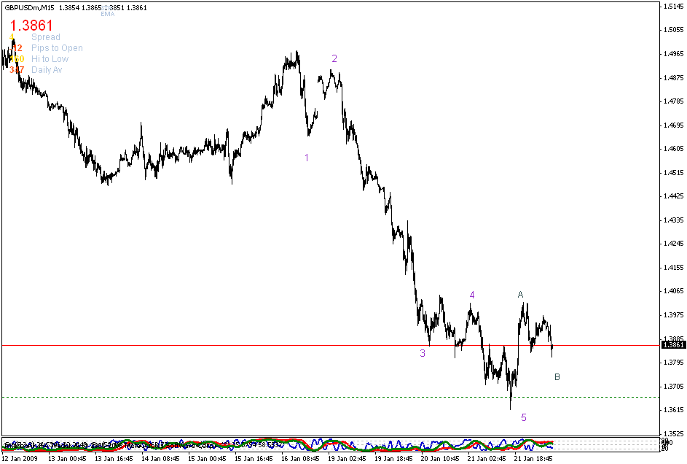This screenshot has height=464, width=687.
Task: Click the GBPUSDm,M15 chart title
Action: coord(30,8)
